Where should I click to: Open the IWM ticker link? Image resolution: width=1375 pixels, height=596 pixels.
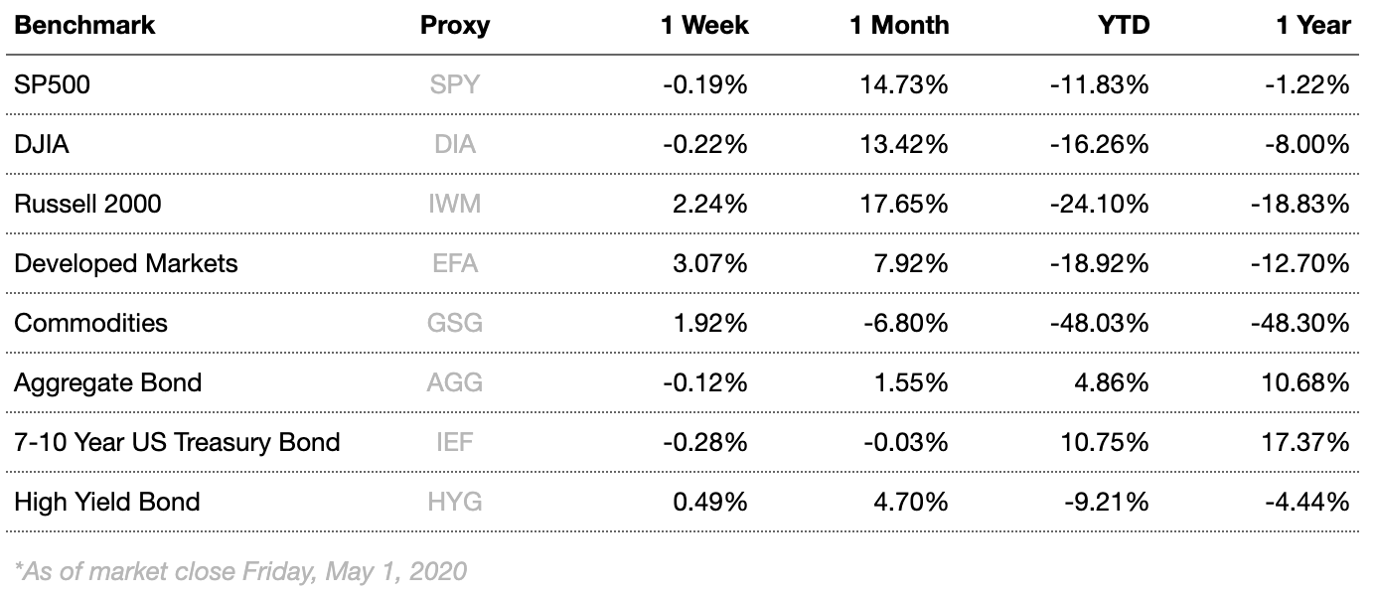point(455,204)
